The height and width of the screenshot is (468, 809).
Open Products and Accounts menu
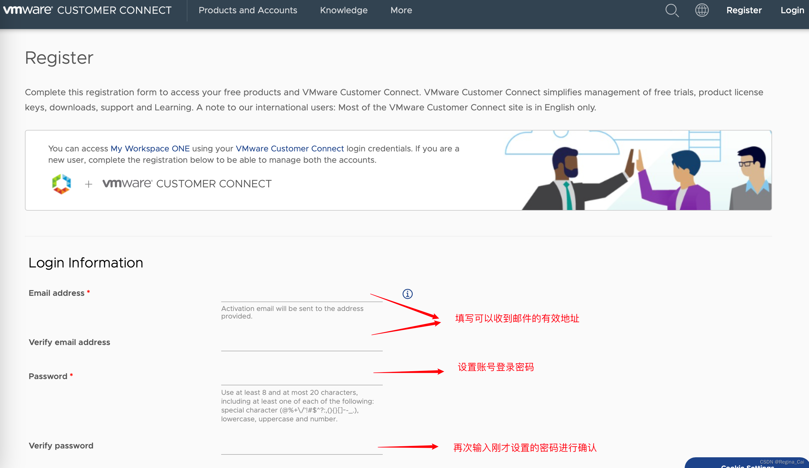247,10
